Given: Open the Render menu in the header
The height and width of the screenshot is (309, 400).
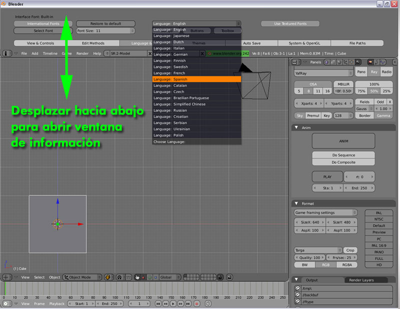Looking at the screenshot, I should coord(82,53).
